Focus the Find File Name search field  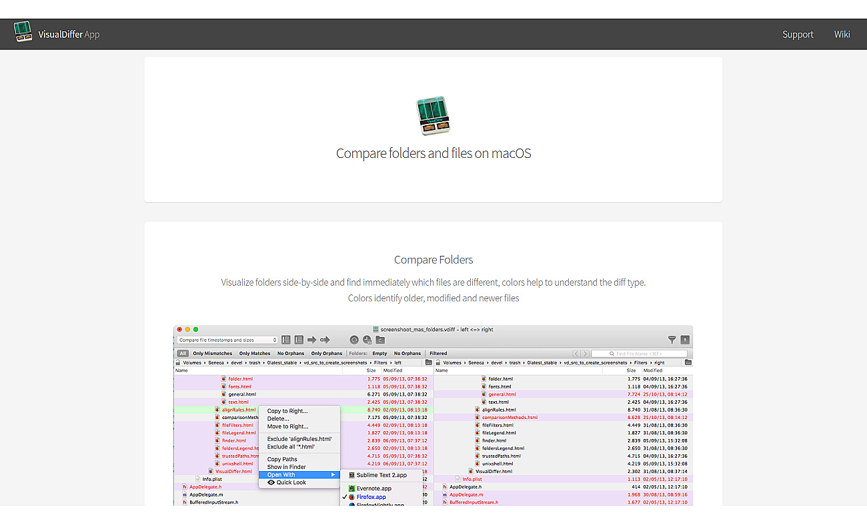(639, 354)
